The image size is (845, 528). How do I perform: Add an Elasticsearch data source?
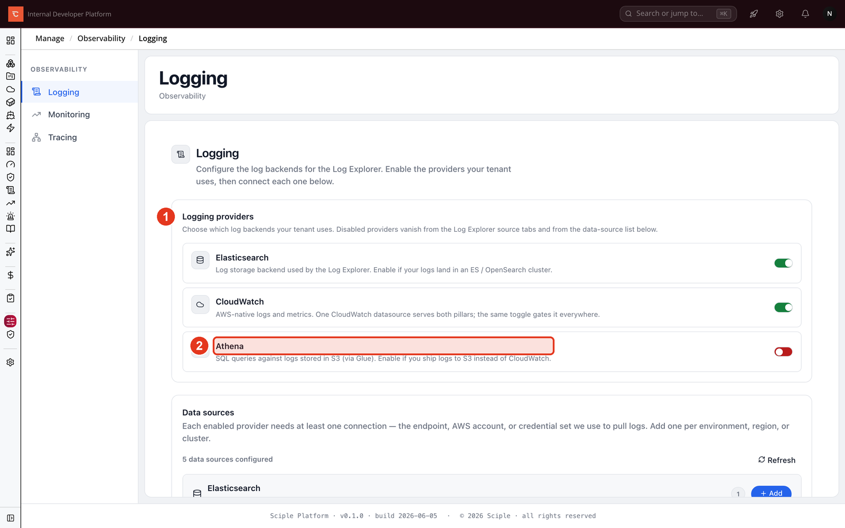pos(771,493)
